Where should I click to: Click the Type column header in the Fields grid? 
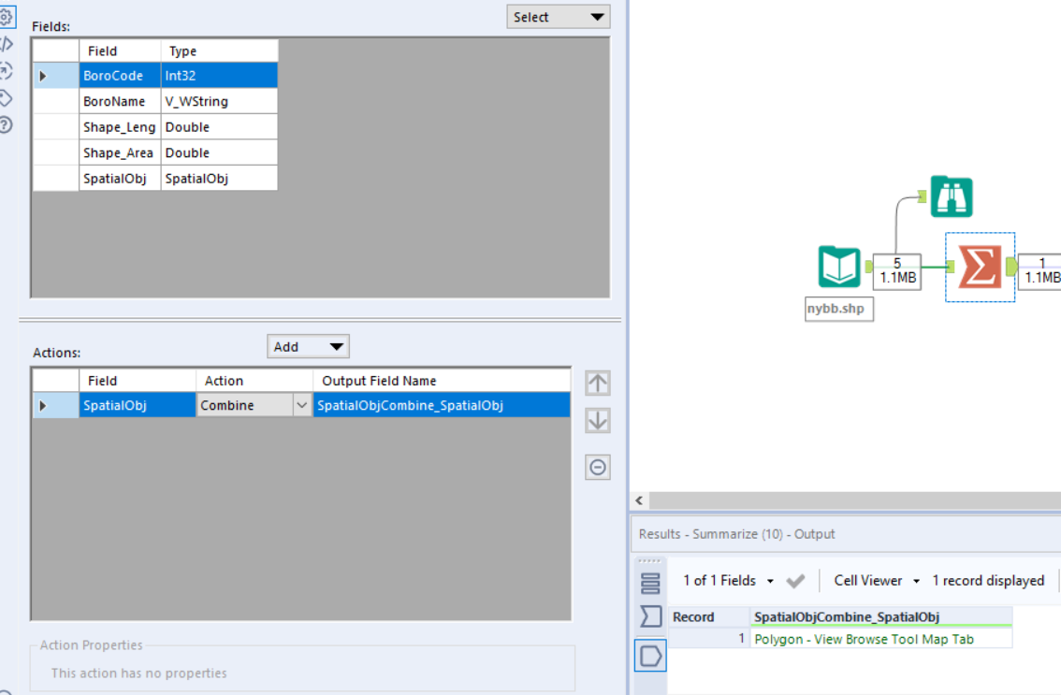pyautogui.click(x=219, y=51)
